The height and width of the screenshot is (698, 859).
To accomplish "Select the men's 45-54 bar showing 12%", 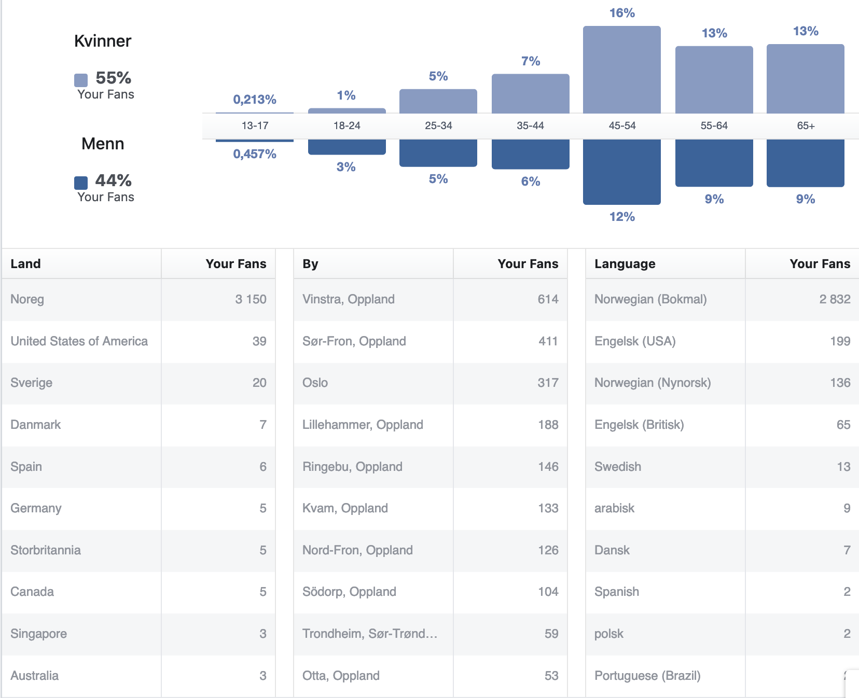I will [x=621, y=172].
